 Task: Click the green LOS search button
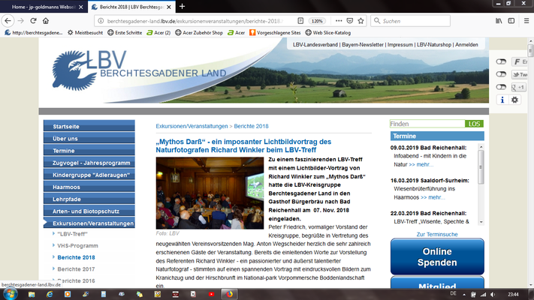click(x=474, y=124)
